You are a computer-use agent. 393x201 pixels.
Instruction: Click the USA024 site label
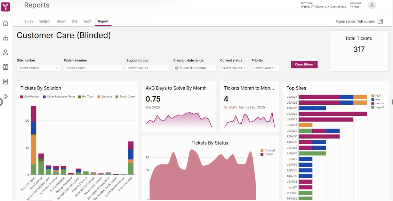tap(292, 97)
